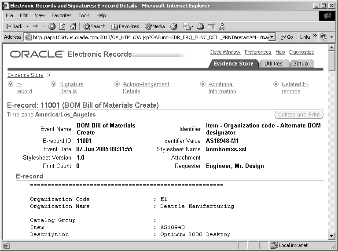
Task: Open Back button history dropdown
Action: click(x=27, y=27)
